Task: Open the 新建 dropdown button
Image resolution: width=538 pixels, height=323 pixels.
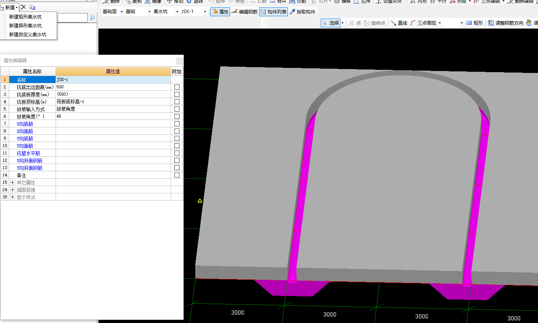Action: [x=10, y=7]
